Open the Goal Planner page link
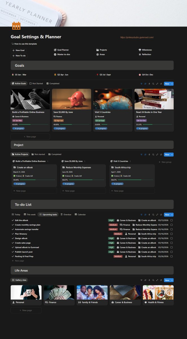Screen dimensions: 187x339 61,50
